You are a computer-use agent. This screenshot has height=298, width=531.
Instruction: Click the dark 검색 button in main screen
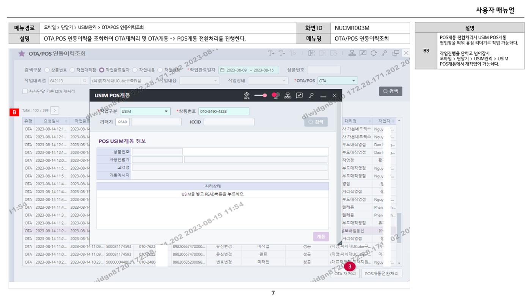[390, 91]
